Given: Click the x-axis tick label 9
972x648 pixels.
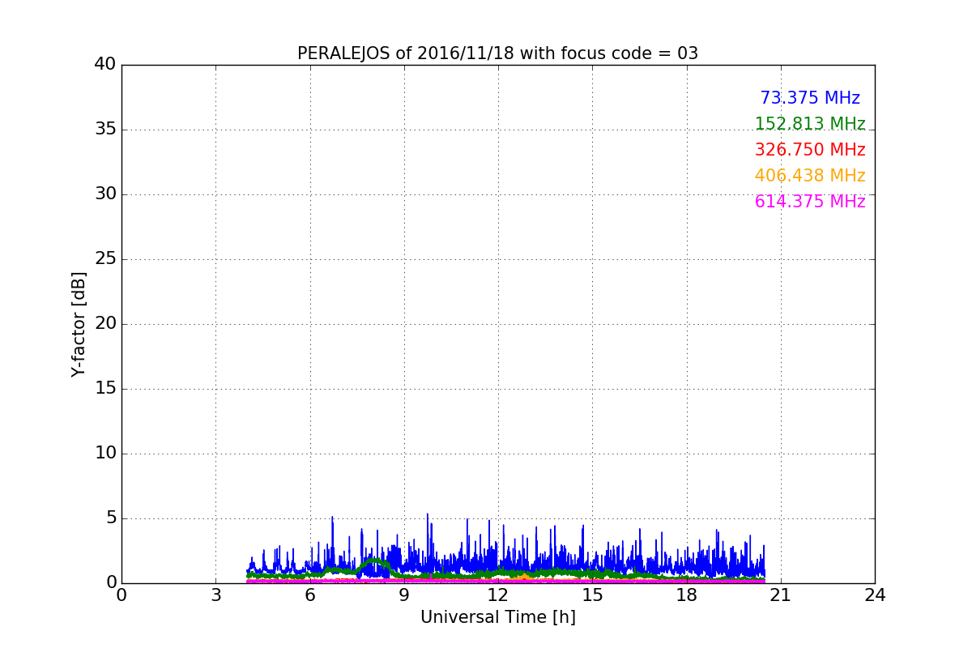Looking at the screenshot, I should click(404, 595).
